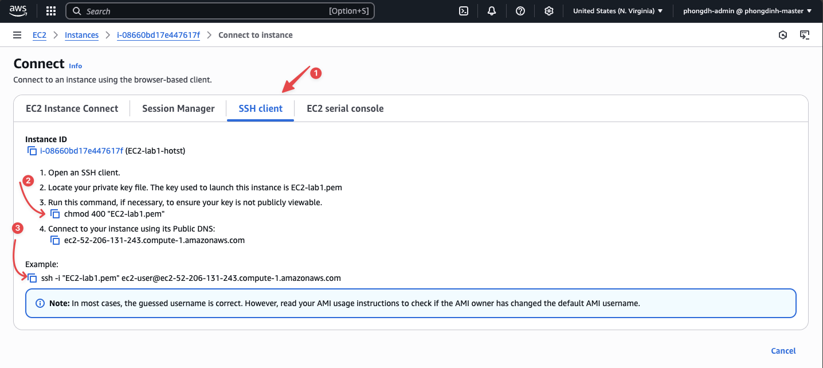
Task: Copy the Public DNS address
Action: pyautogui.click(x=55, y=240)
